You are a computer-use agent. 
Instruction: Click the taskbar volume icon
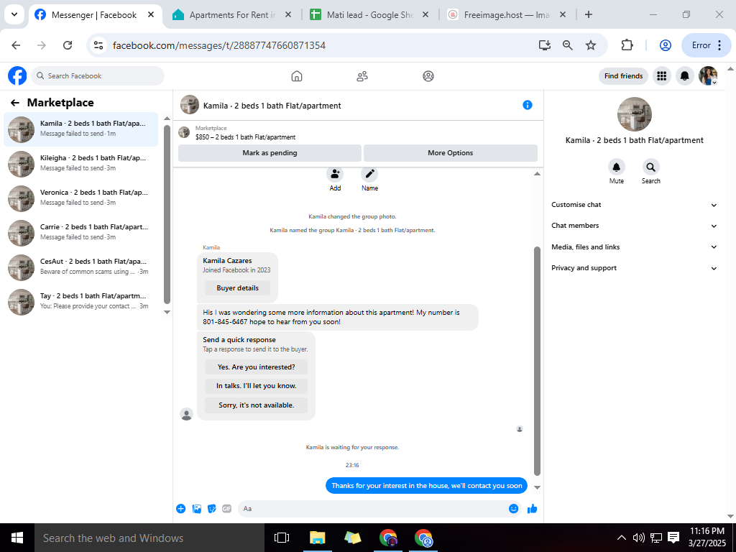[638, 538]
